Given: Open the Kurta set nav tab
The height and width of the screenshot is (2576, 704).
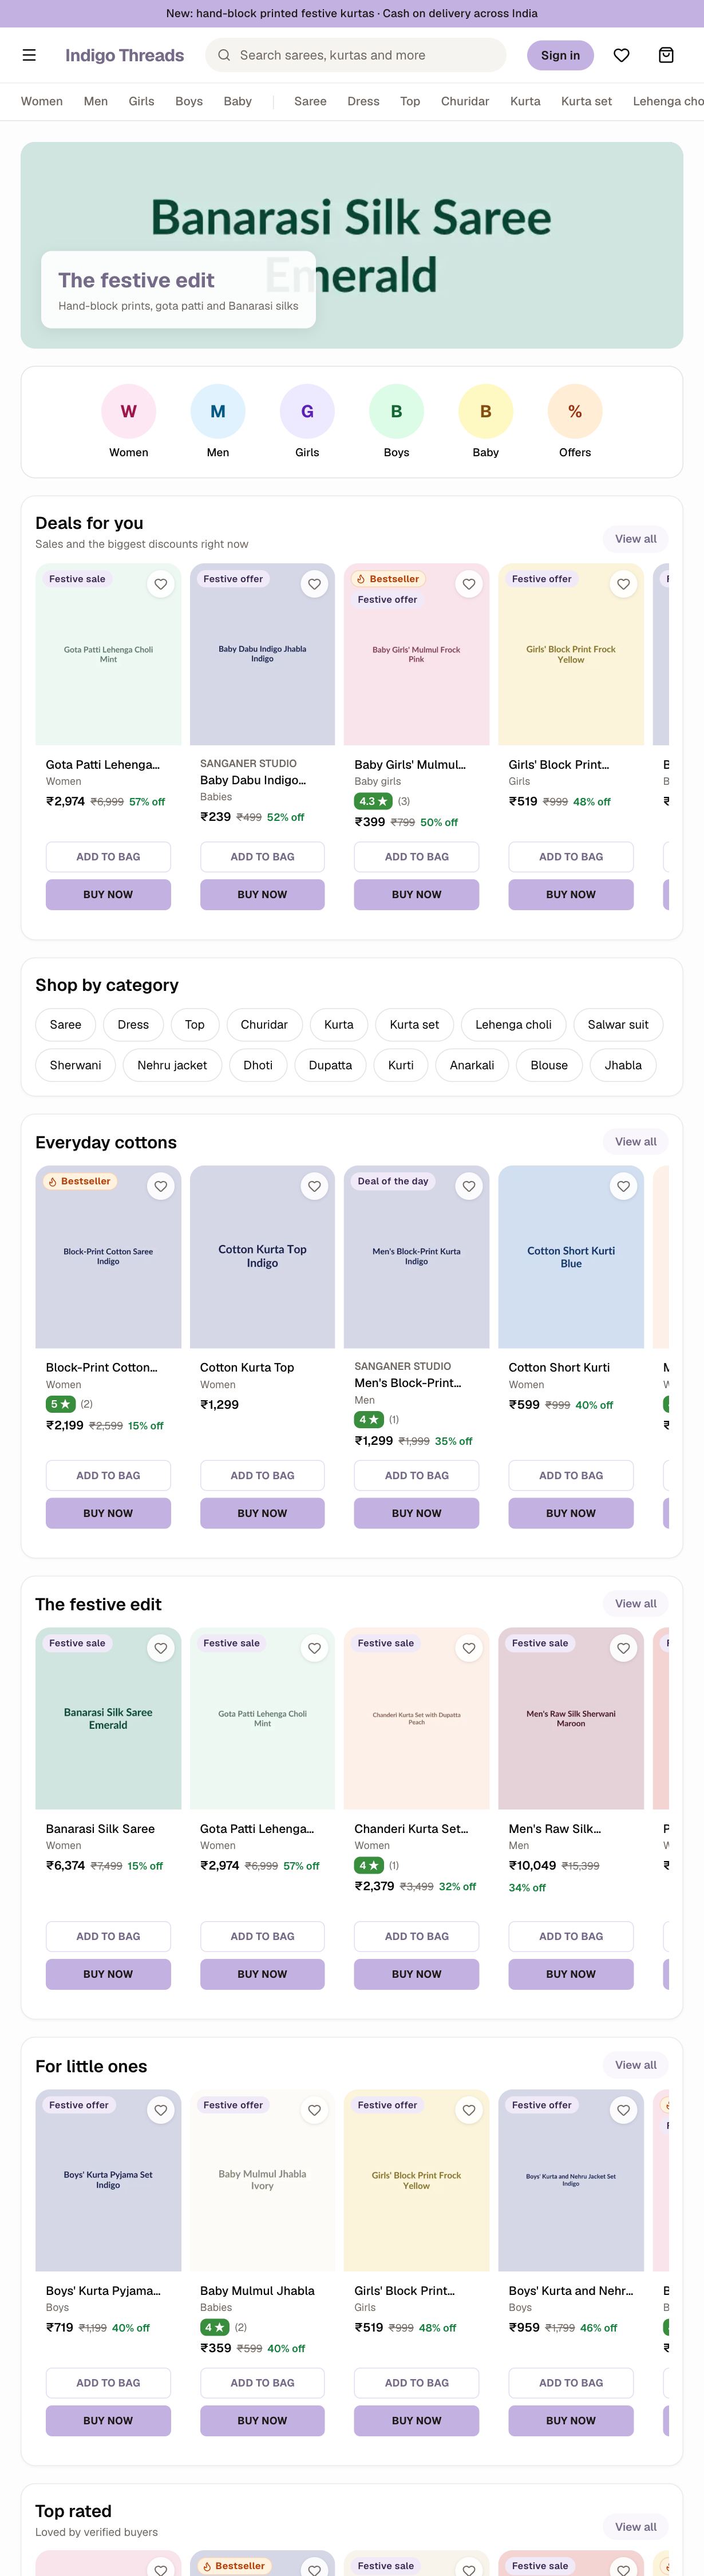Looking at the screenshot, I should [x=586, y=101].
